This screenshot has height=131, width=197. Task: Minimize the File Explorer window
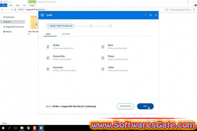182,2
